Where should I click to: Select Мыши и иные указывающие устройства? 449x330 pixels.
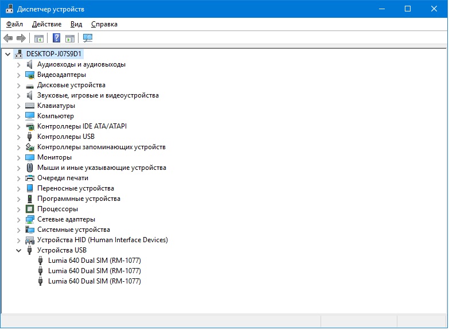(101, 168)
